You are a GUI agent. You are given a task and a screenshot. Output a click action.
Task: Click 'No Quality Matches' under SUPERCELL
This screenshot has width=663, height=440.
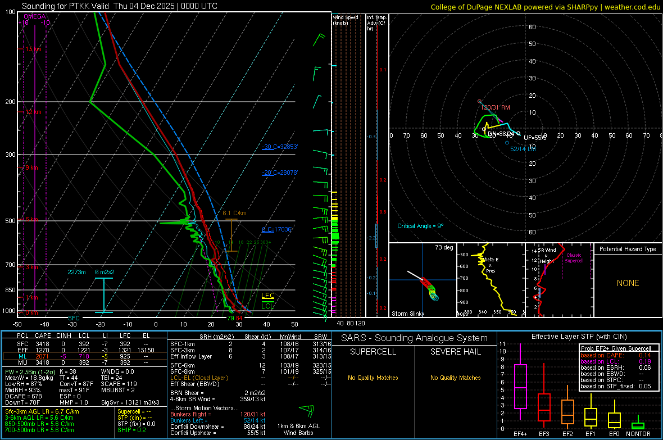(373, 378)
